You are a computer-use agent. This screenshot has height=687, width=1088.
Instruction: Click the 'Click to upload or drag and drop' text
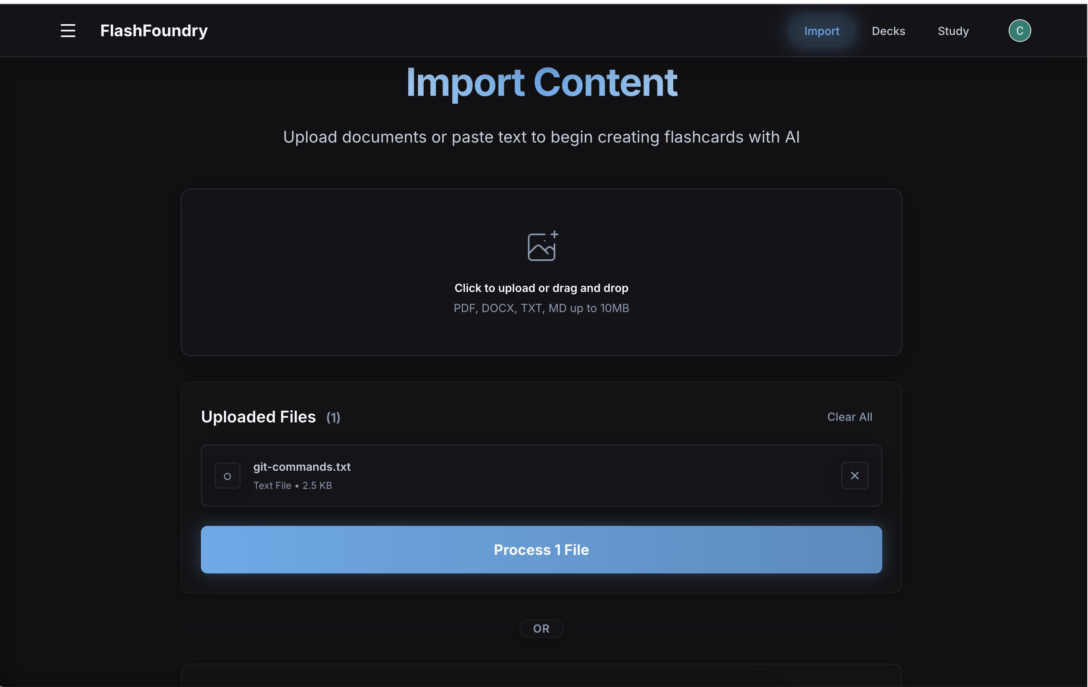pyautogui.click(x=541, y=288)
